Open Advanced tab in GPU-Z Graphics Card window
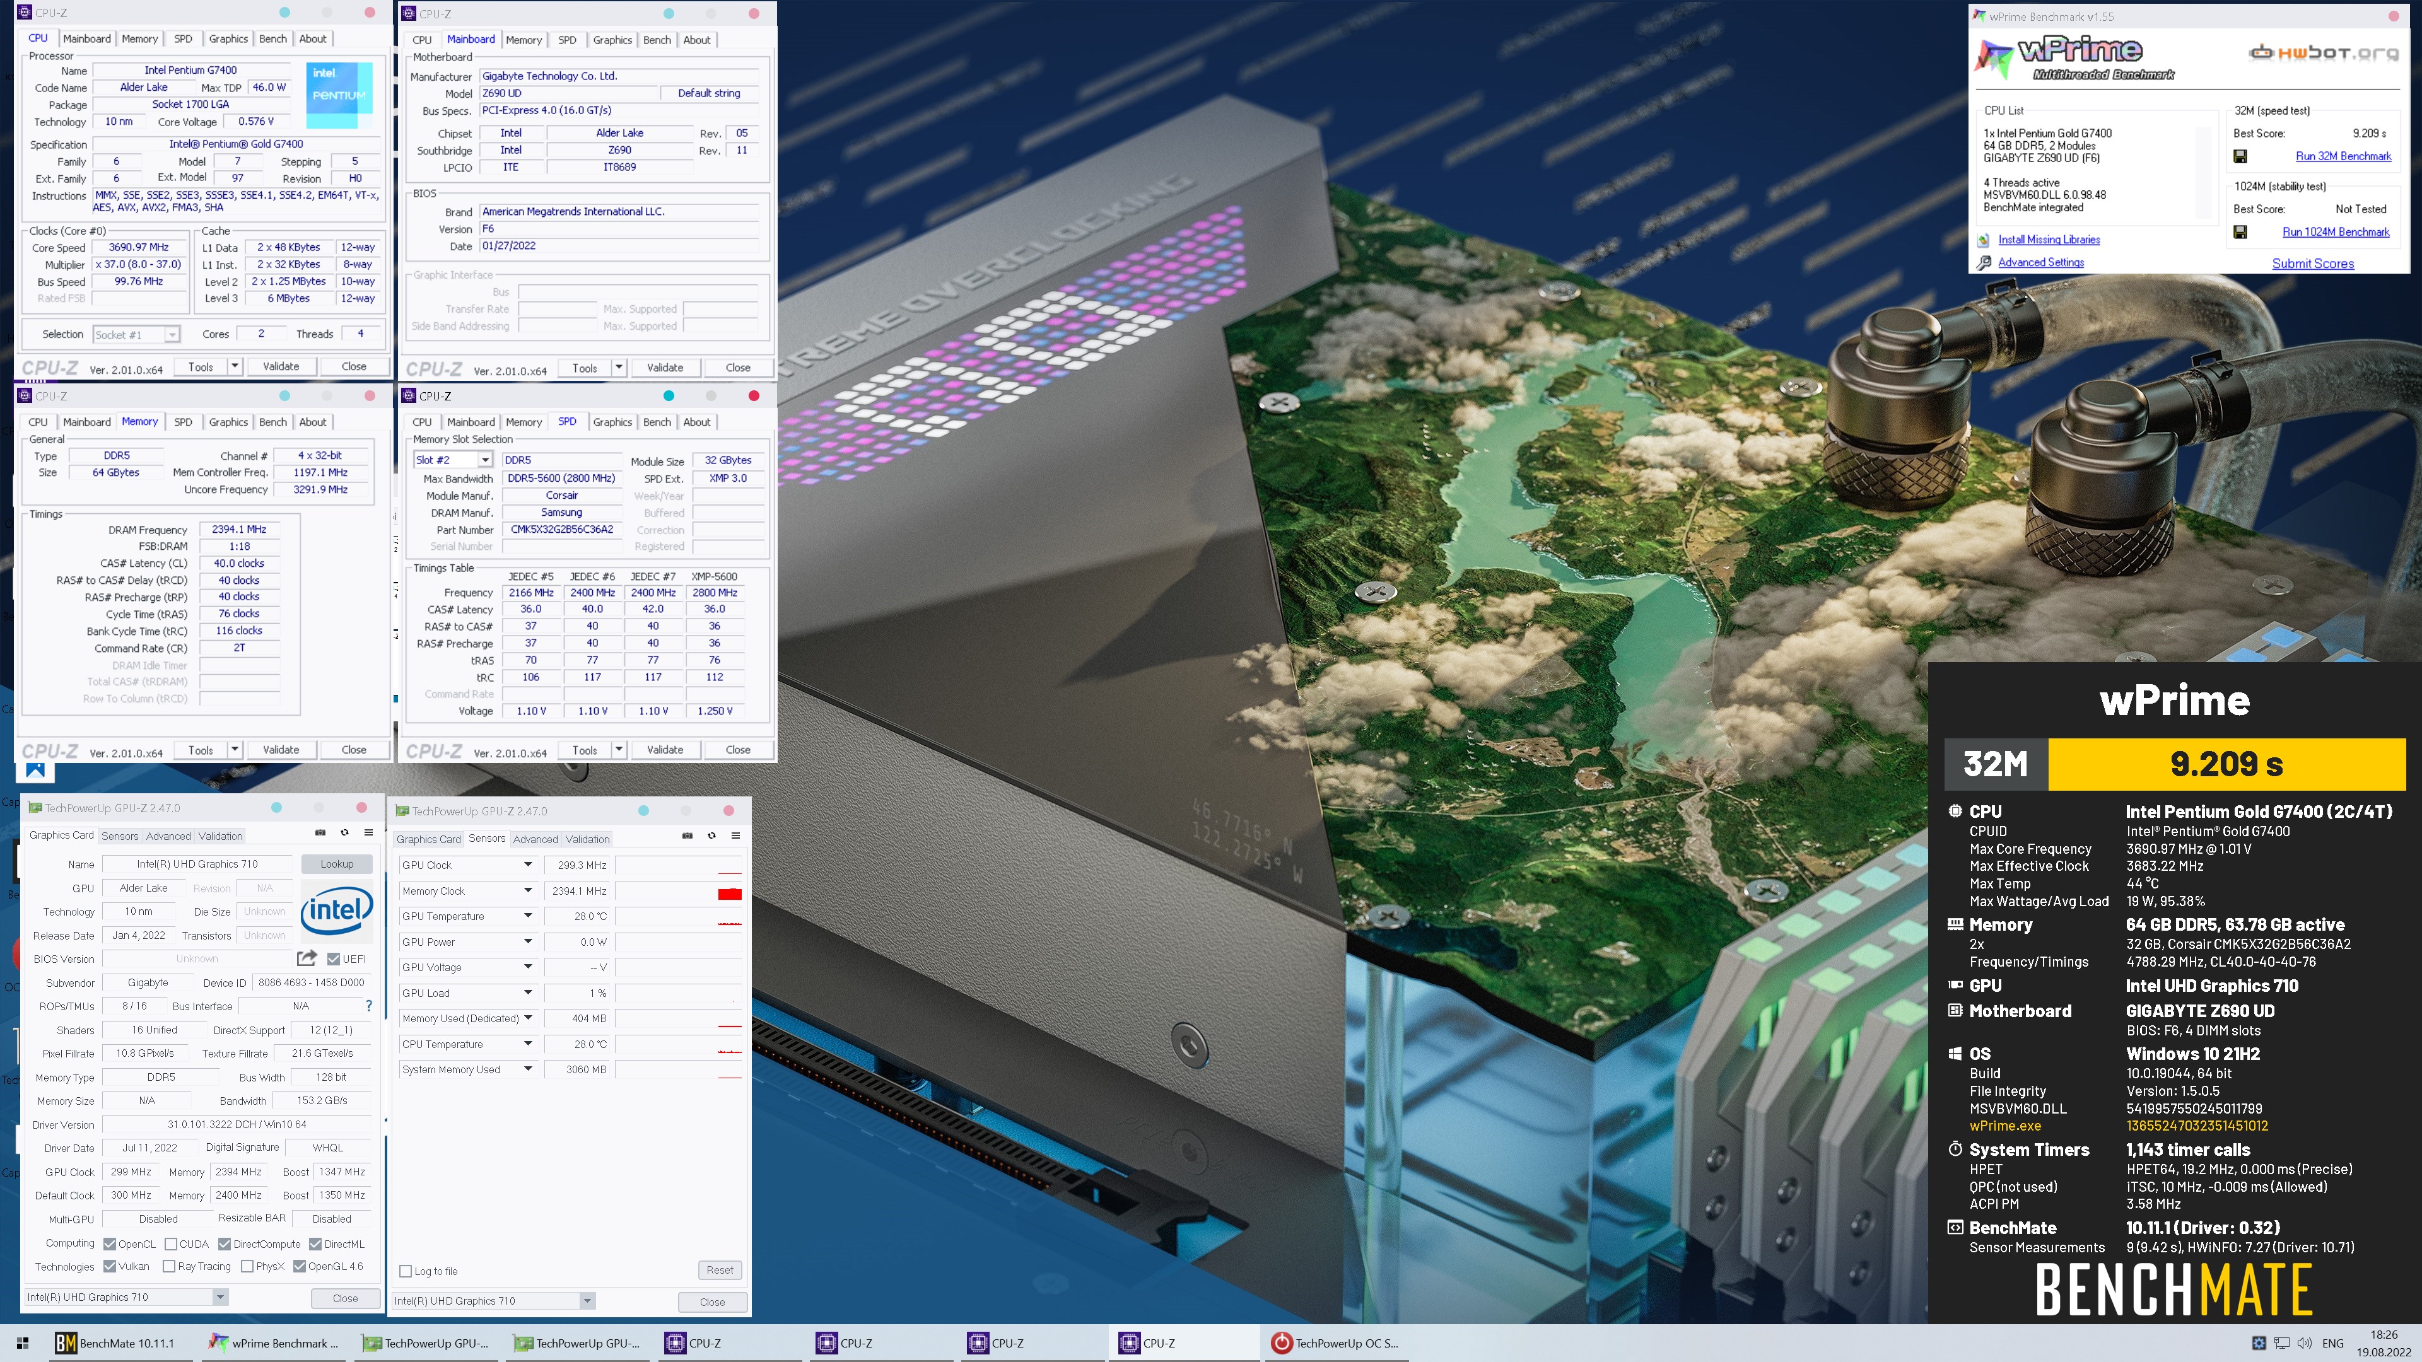The height and width of the screenshot is (1362, 2422). coord(168,835)
